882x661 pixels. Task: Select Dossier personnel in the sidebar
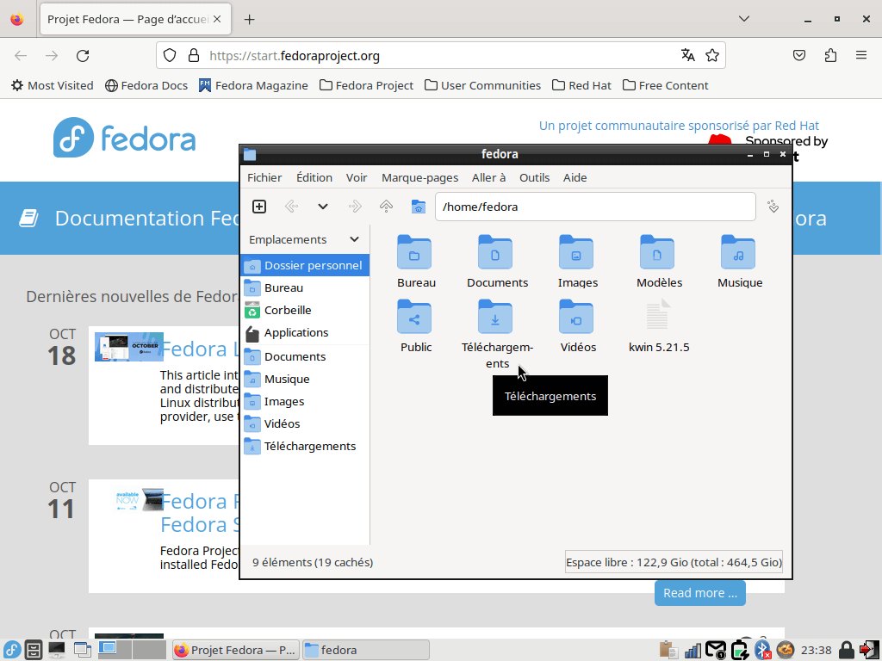(305, 265)
